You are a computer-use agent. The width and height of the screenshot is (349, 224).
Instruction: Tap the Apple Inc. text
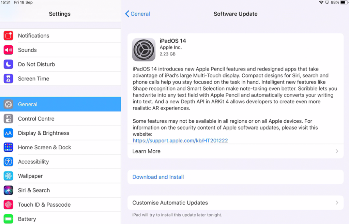click(x=170, y=47)
